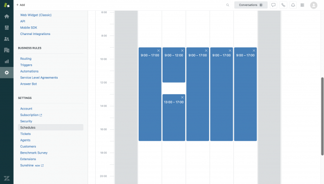Viewport: 324px width, 184px height.
Task: Open Web Widget (Classic) link
Action: (36, 15)
